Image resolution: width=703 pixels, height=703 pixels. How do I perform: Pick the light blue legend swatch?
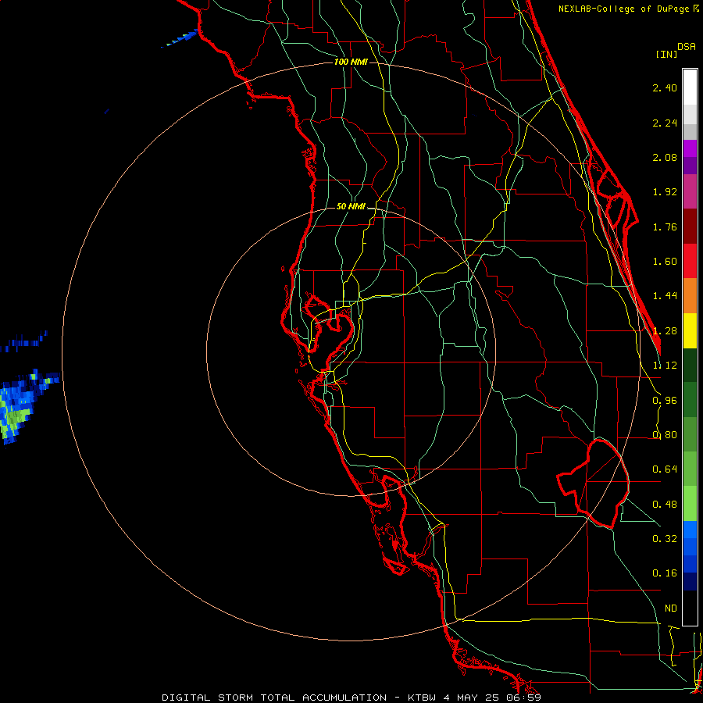point(690,530)
